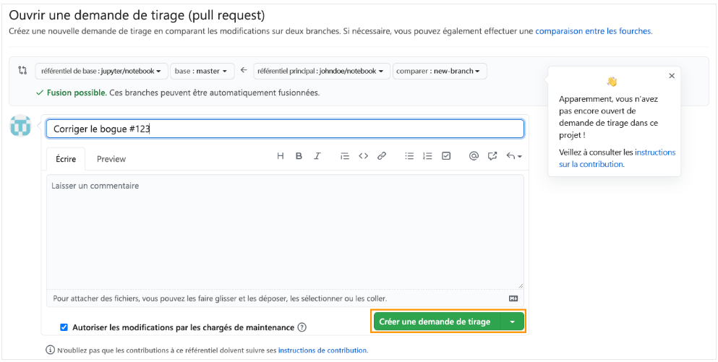The width and height of the screenshot is (718, 362).
Task: Mention a user with the @ icon
Action: point(474,156)
